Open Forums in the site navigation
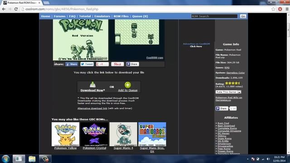Viewport: 290px width, 163px height. coord(59,16)
